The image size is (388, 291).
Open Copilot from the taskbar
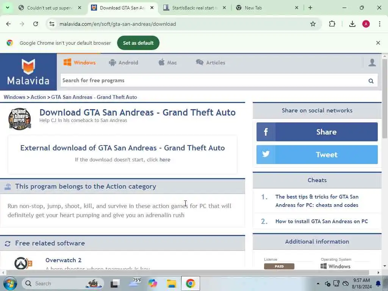pyautogui.click(x=153, y=283)
